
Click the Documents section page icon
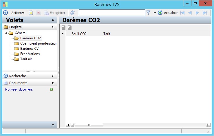click(6, 83)
